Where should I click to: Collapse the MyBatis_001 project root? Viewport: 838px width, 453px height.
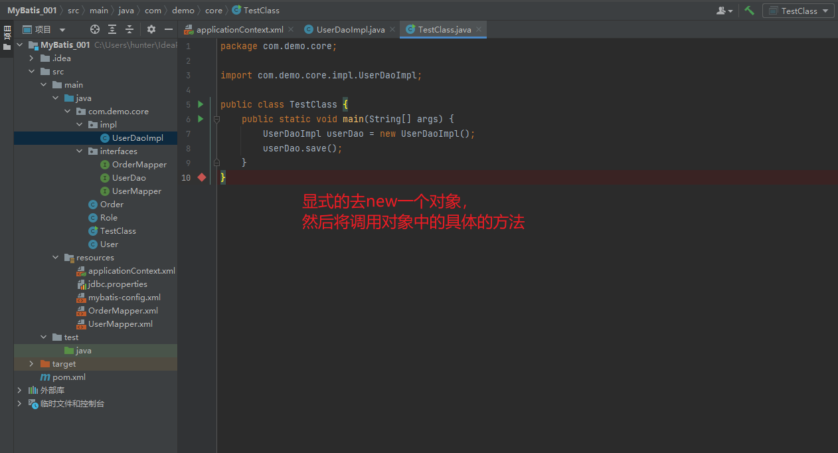click(20, 45)
